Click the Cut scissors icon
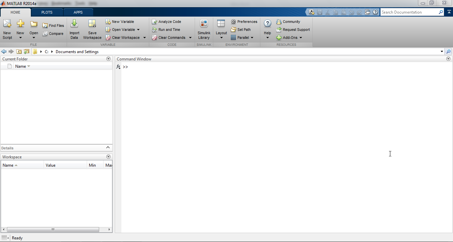453x242 pixels. [328, 12]
